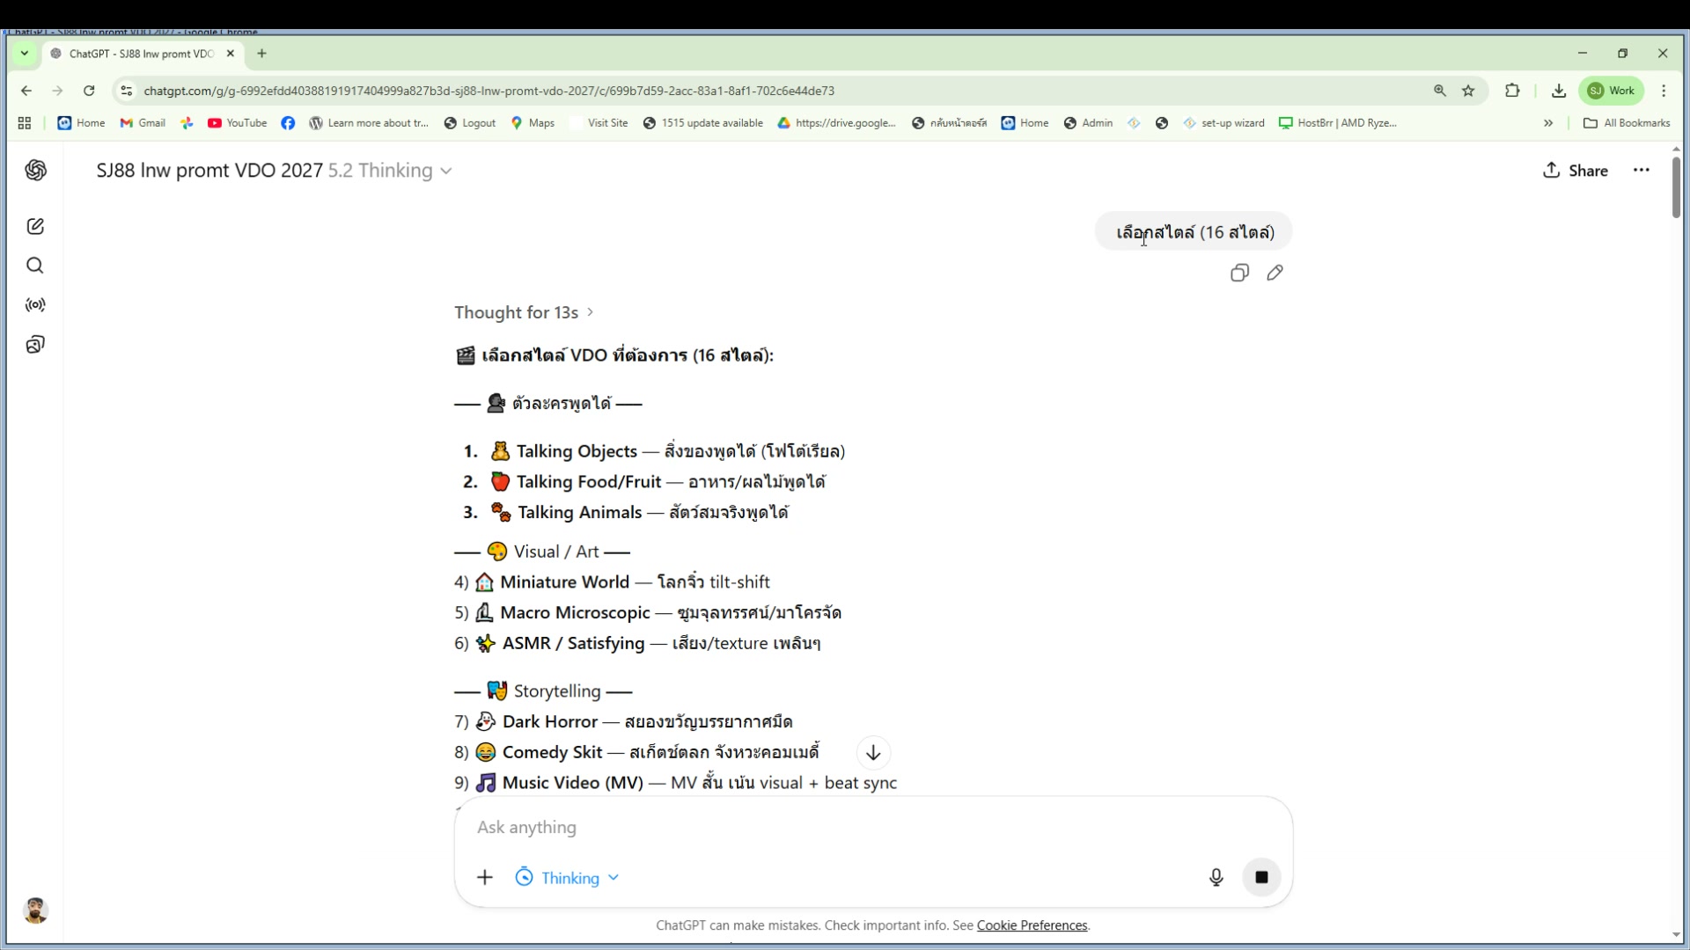Click the microphone dictation icon
This screenshot has height=950, width=1690.
coord(1216,877)
